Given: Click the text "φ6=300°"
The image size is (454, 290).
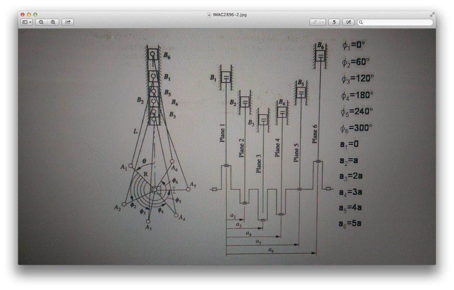Looking at the screenshot, I should click(x=356, y=128).
